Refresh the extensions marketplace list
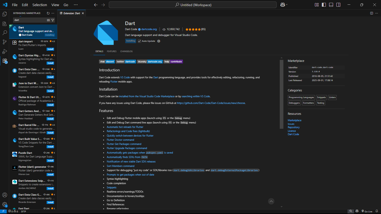 (48, 13)
